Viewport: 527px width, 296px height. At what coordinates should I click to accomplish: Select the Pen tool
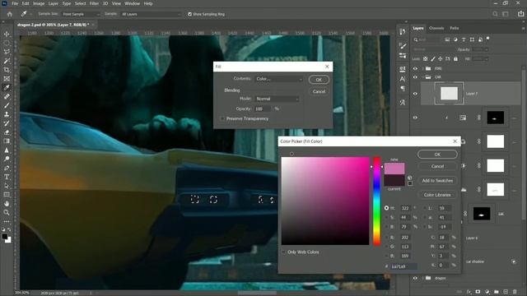pos(7,168)
